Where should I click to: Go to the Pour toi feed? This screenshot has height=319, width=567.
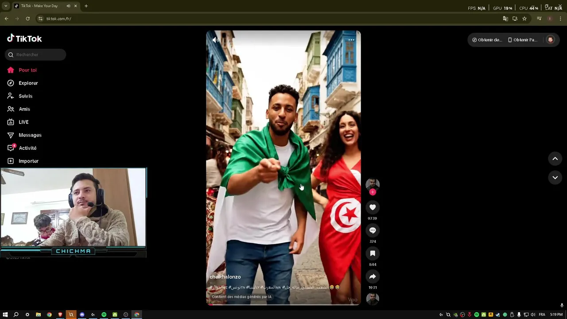pos(22,70)
